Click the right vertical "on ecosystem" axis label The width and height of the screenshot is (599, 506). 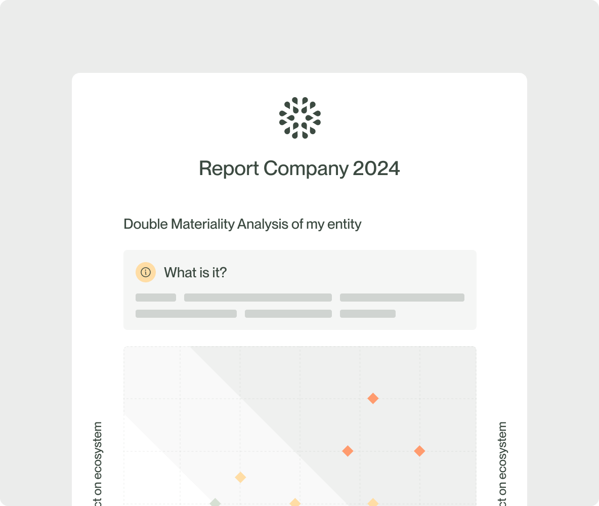tap(502, 463)
